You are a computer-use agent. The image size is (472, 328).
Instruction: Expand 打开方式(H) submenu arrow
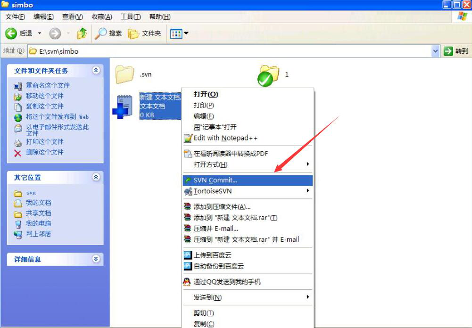[x=307, y=164]
